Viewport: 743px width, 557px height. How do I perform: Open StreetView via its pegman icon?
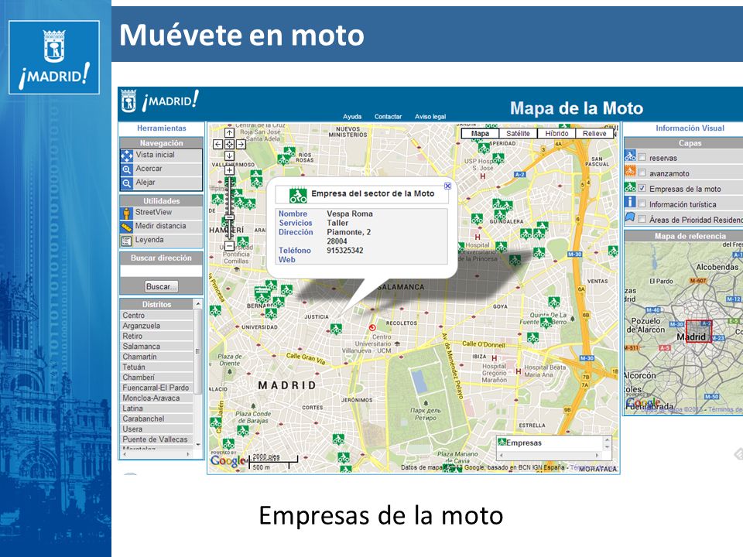click(126, 214)
